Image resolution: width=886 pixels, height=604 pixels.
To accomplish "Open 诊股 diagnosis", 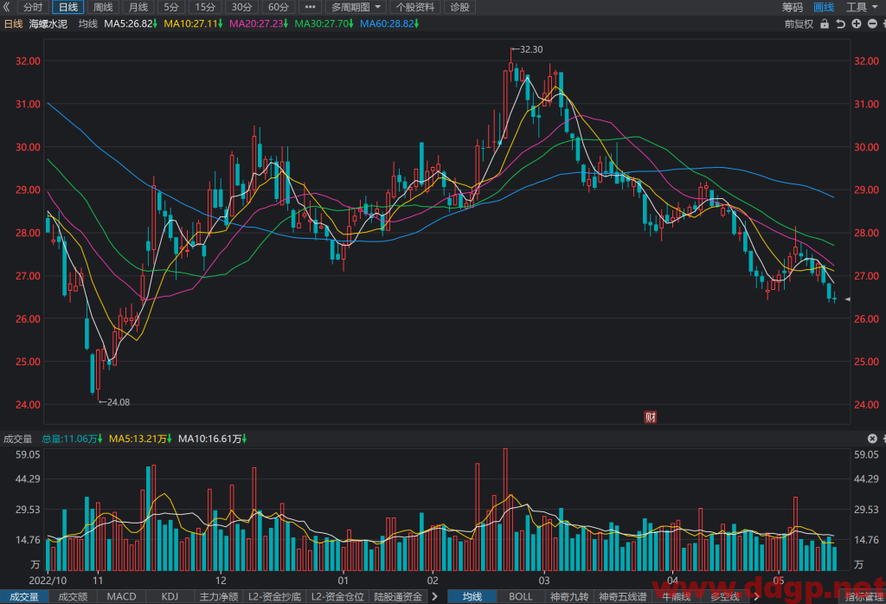I will coord(460,7).
